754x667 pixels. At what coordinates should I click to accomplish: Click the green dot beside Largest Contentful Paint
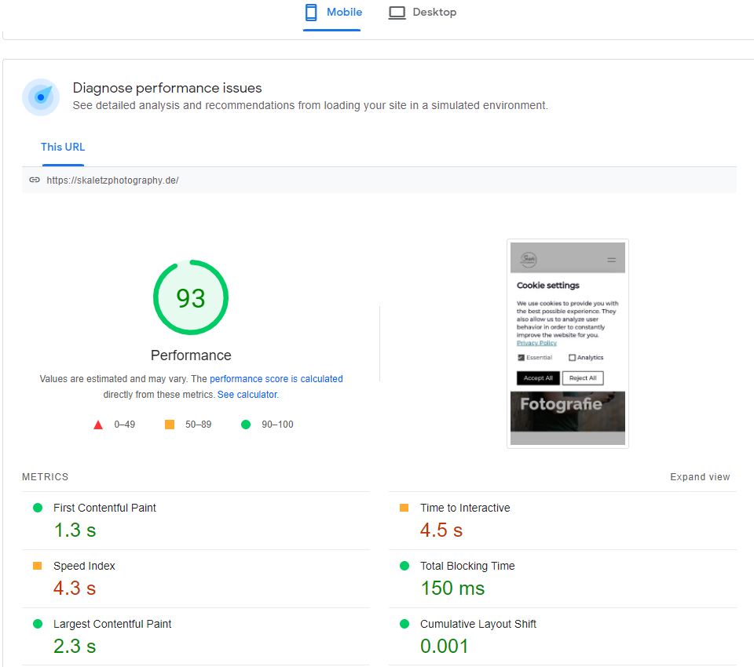point(38,624)
